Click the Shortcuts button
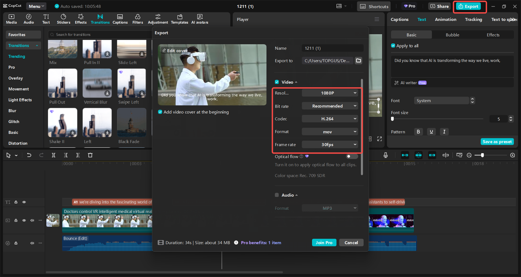 374,6
